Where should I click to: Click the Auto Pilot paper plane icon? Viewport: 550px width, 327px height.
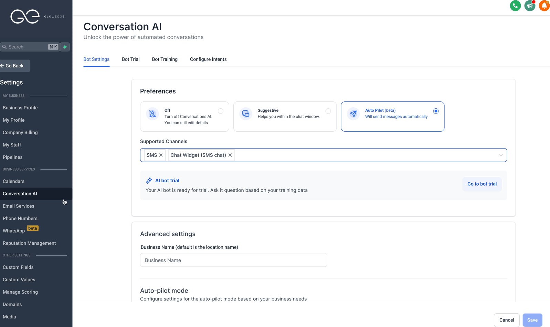[x=353, y=113]
